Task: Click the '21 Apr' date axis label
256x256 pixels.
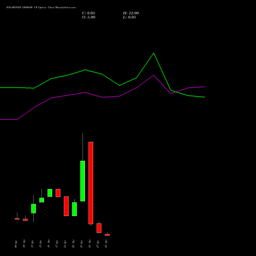Action: [x=65, y=244]
